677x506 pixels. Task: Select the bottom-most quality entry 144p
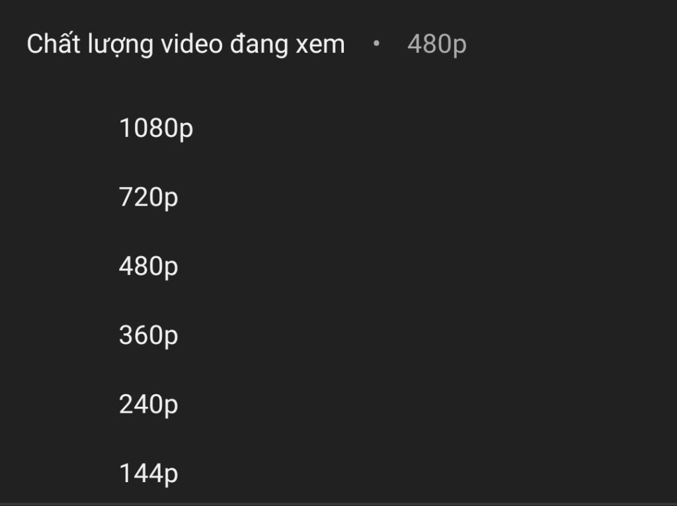click(147, 474)
